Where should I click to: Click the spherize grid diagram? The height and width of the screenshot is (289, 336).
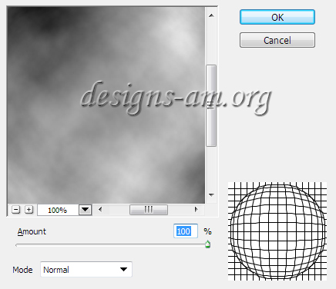tap(277, 231)
